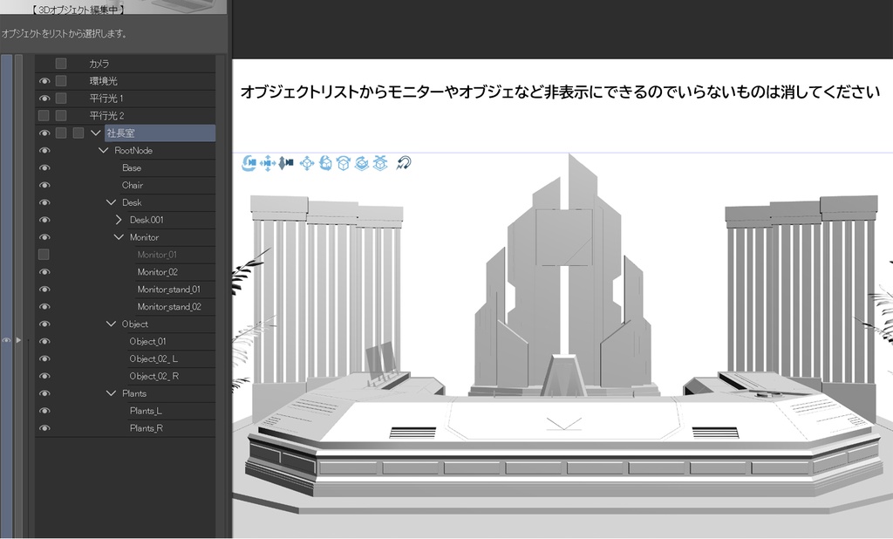893x539 pixels.
Task: Activate the camera dolly zoom tool
Action: (x=285, y=162)
